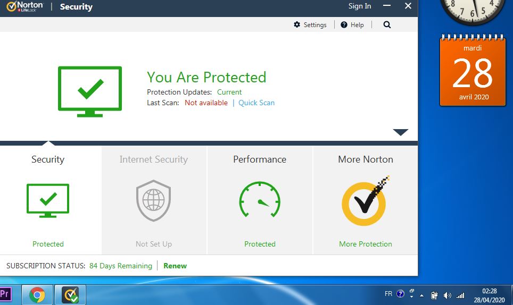The image size is (513, 305).
Task: Click the desktop clock gadget
Action: [x=473, y=11]
